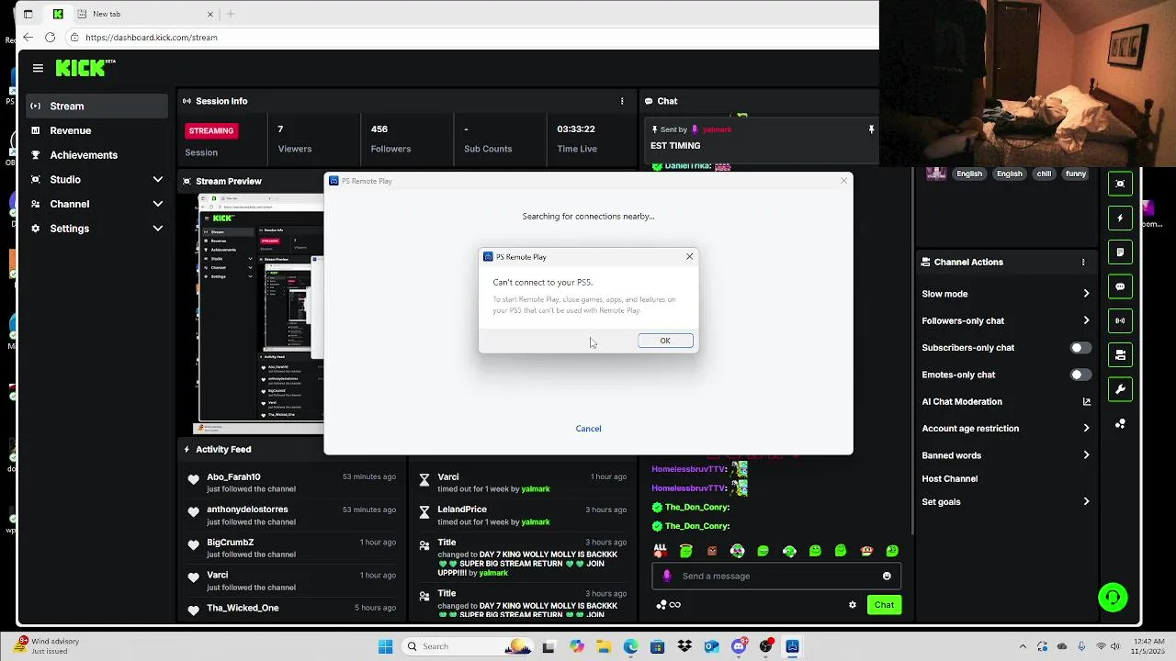Go back in the browser

click(28, 38)
